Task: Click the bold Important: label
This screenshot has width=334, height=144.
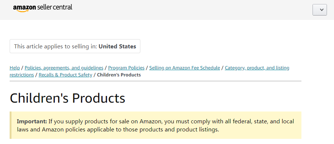Action: pos(32,121)
